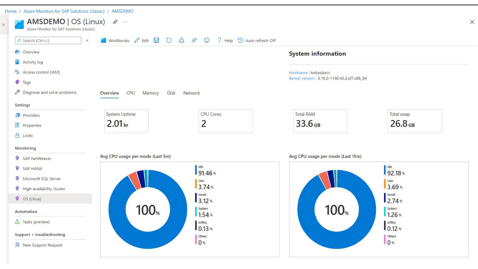Click the Hostname link in System information

298,73
